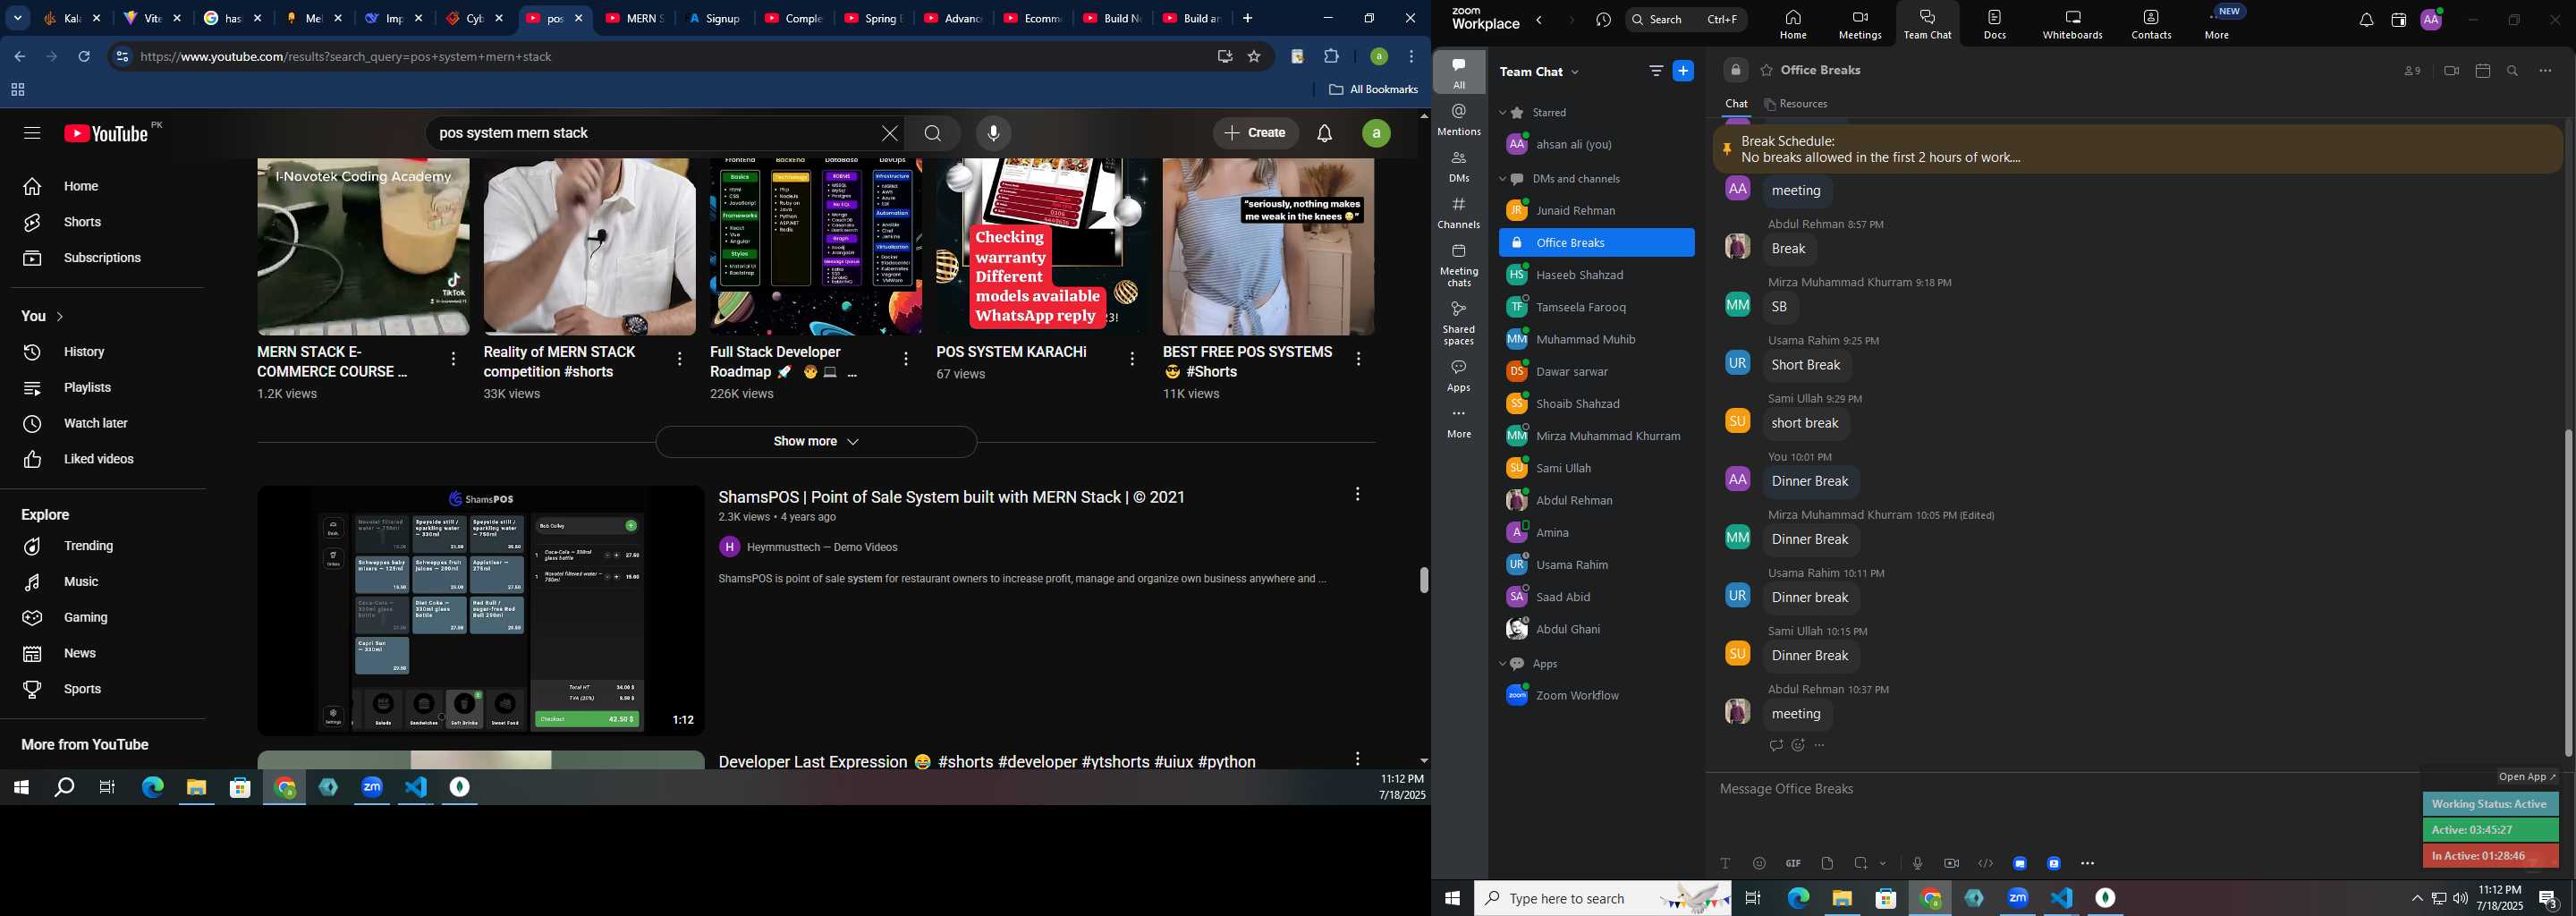Schedule meeting from Office Breaks header calendar icon

tap(2482, 71)
